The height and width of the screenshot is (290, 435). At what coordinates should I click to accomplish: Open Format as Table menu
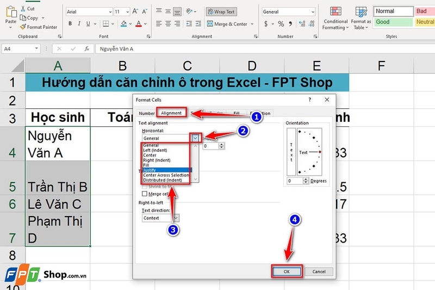click(361, 18)
